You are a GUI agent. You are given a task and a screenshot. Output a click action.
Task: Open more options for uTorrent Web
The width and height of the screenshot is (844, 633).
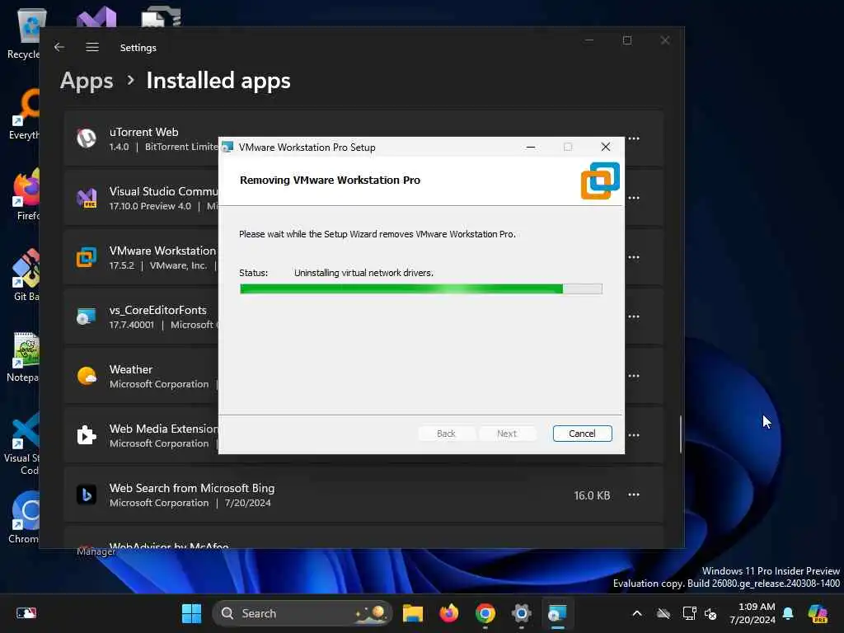pos(634,138)
